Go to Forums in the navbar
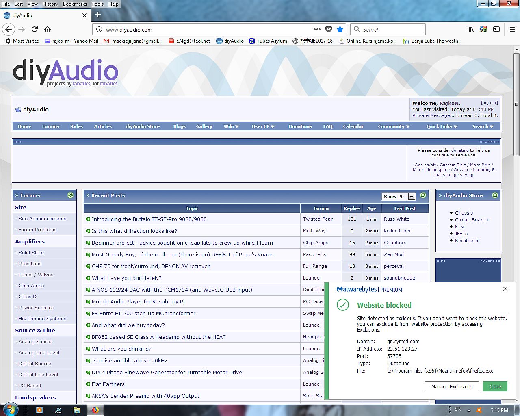The image size is (520, 416). tap(50, 126)
